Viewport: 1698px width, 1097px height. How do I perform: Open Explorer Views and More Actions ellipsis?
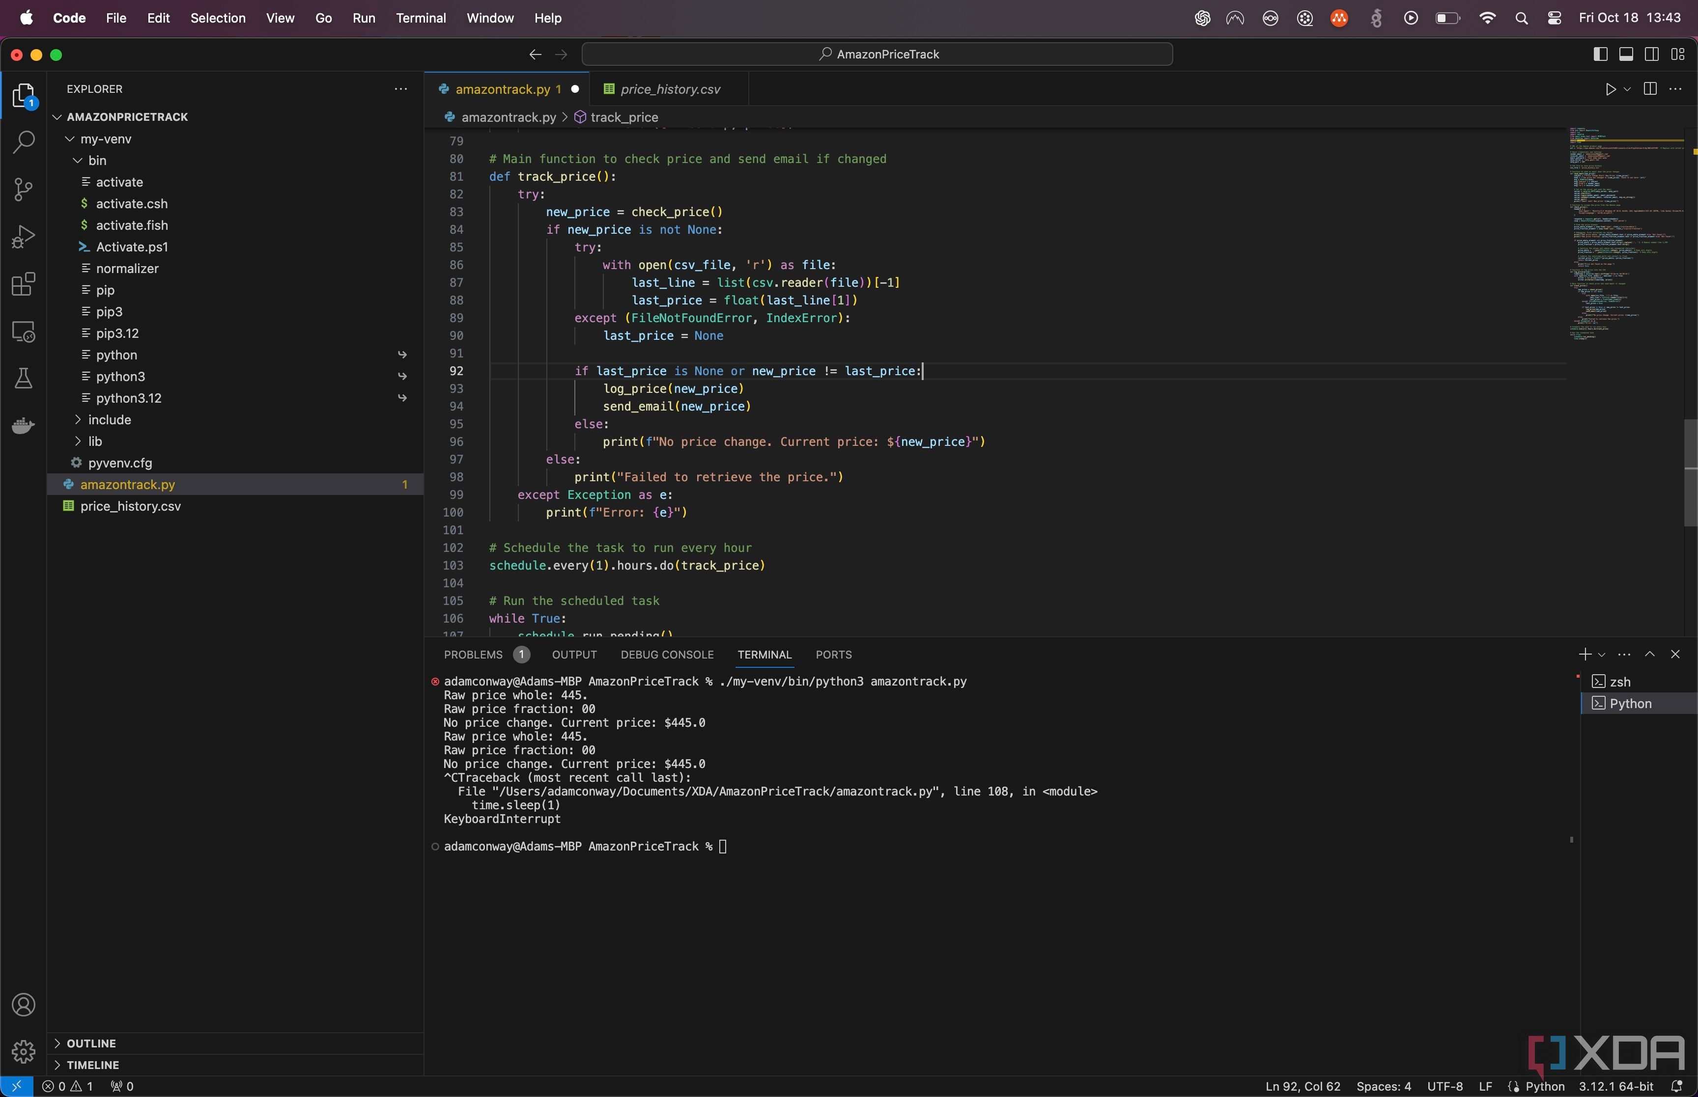(401, 89)
